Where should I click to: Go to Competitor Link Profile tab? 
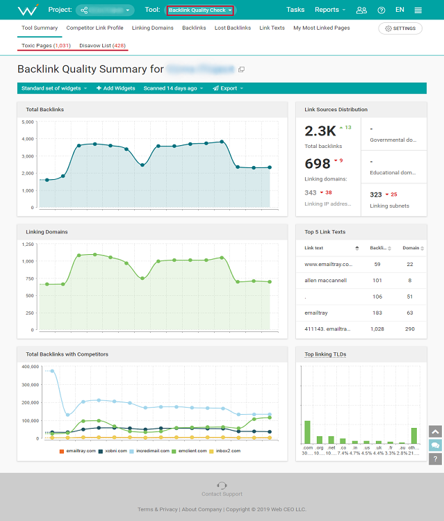pos(94,28)
